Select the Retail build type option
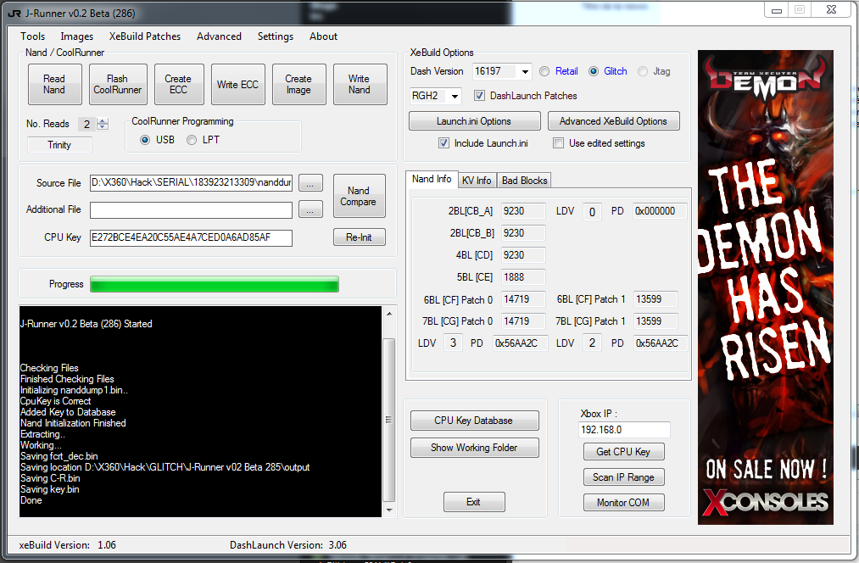Image resolution: width=859 pixels, height=563 pixels. [544, 71]
